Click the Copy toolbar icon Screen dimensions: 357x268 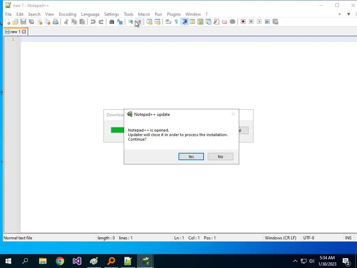click(74, 22)
